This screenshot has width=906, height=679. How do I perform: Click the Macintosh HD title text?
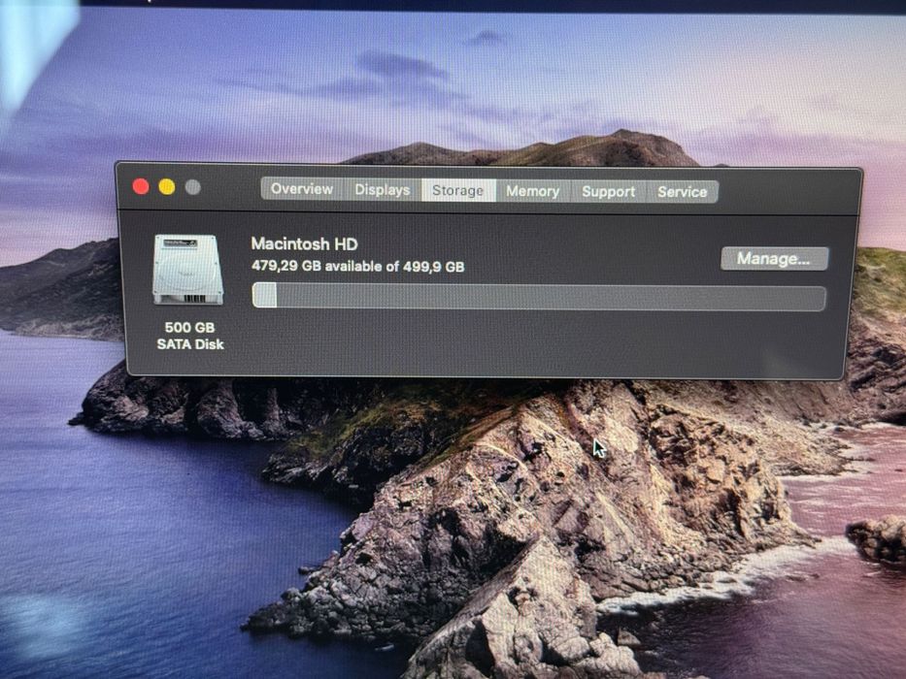click(x=305, y=243)
